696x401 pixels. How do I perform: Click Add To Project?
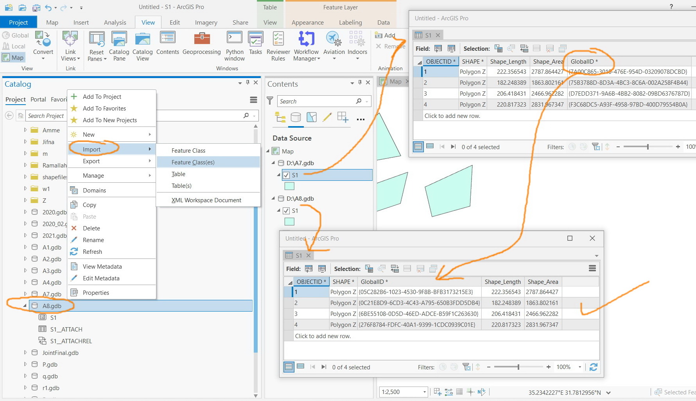point(111,96)
